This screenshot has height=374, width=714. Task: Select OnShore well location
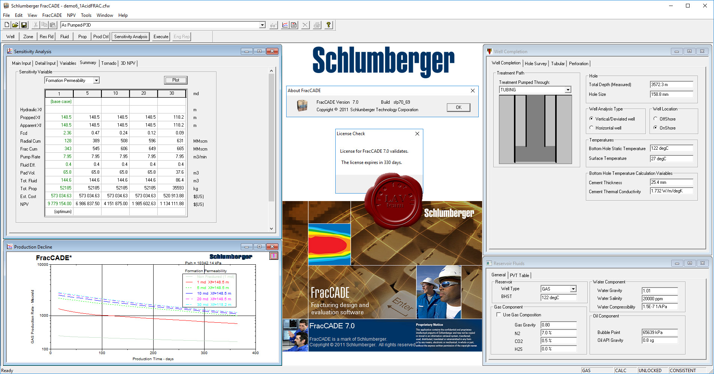[655, 128]
